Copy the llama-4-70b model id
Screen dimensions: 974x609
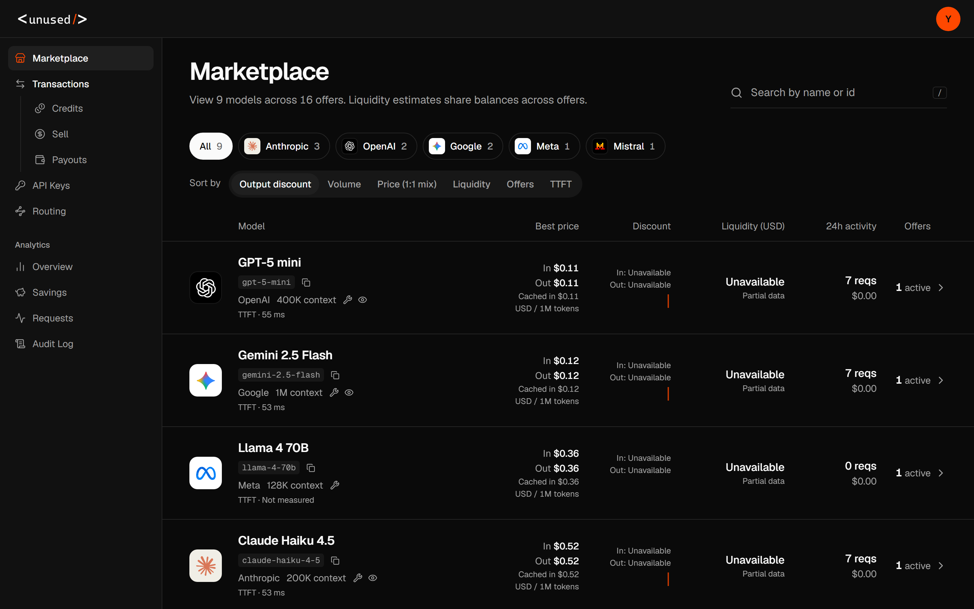(x=311, y=468)
